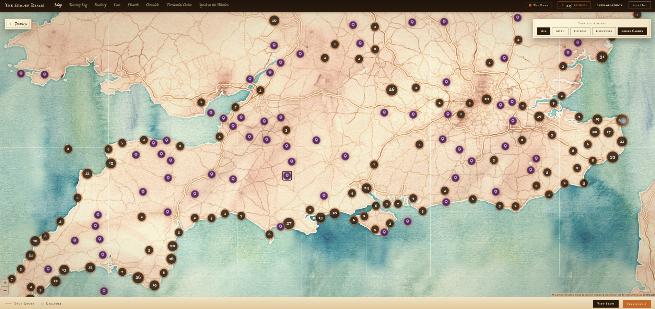This screenshot has width=655, height=309.
Task: Click the map cluster marker labeled 31
Action: 602,57
